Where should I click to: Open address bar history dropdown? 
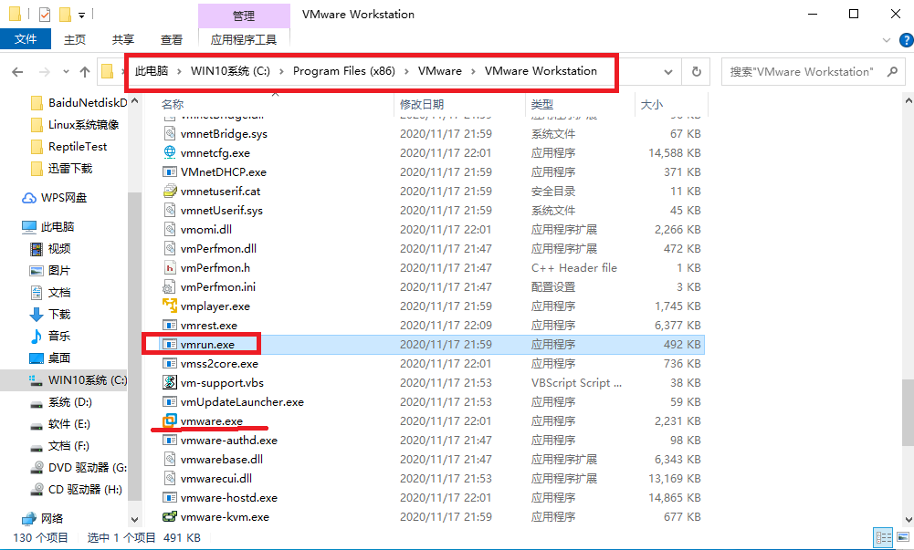tap(668, 72)
